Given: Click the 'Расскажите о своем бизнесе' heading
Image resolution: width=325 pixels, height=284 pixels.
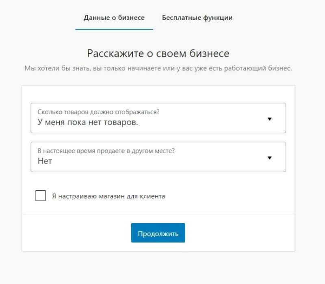Looking at the screenshot, I should coord(158,54).
